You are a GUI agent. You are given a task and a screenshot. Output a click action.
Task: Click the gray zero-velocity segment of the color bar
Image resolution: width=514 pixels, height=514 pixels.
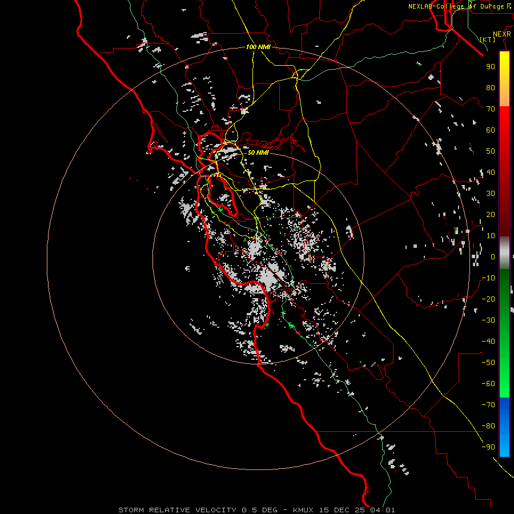[x=504, y=253]
